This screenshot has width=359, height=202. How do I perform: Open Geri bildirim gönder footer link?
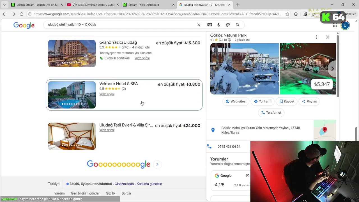(x=85, y=193)
